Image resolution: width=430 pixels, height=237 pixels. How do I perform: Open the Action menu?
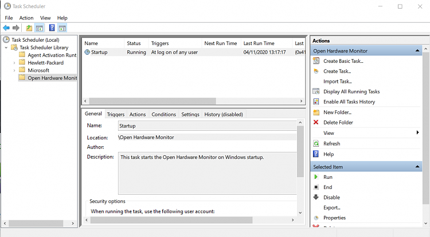26,18
